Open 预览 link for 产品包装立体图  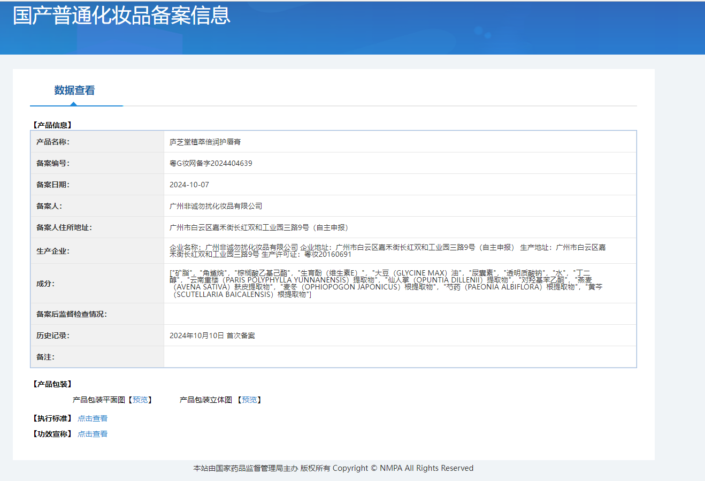coord(249,400)
